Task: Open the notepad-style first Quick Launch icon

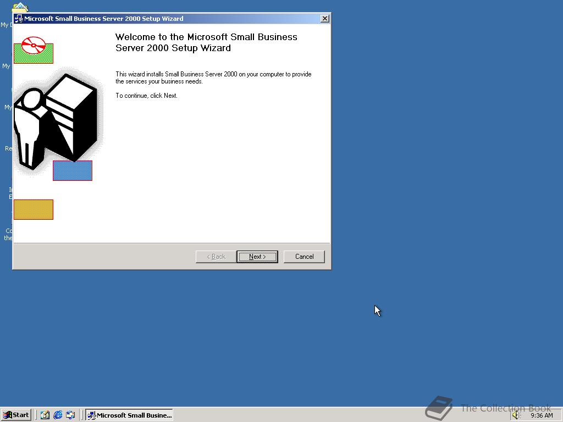Action: [x=45, y=415]
